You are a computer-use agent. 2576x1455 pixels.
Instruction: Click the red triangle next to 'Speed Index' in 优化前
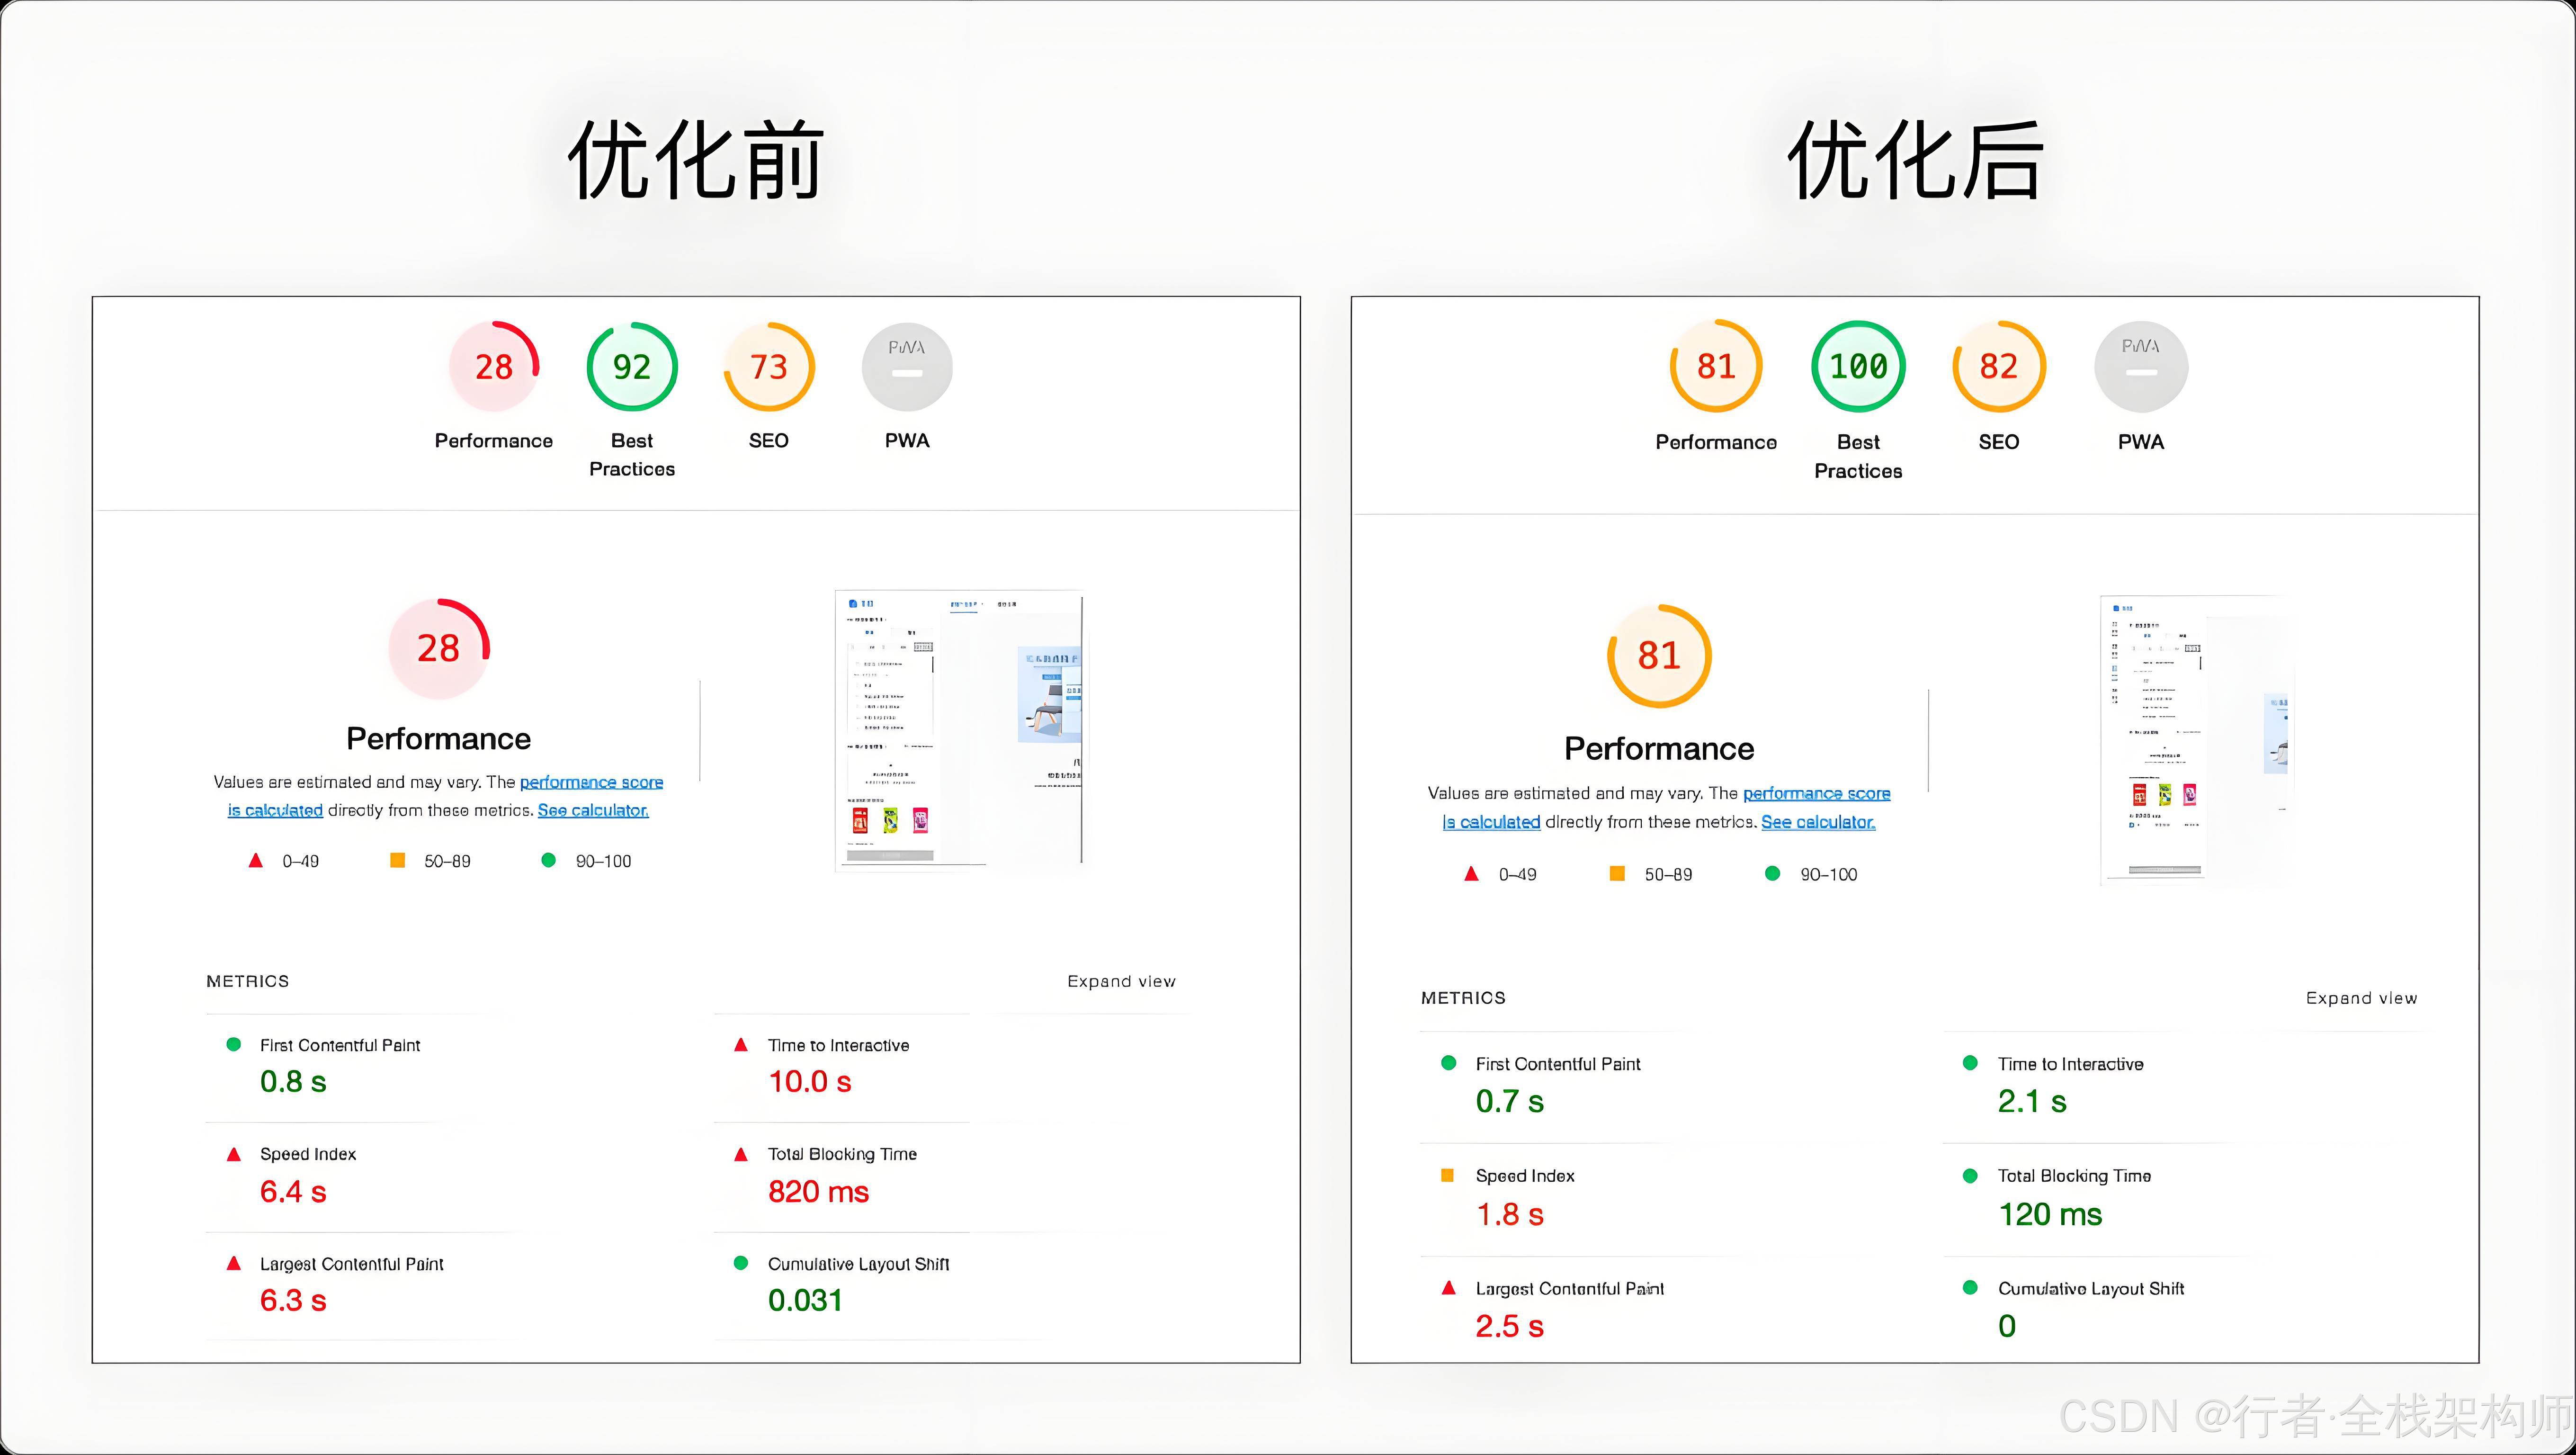234,1154
